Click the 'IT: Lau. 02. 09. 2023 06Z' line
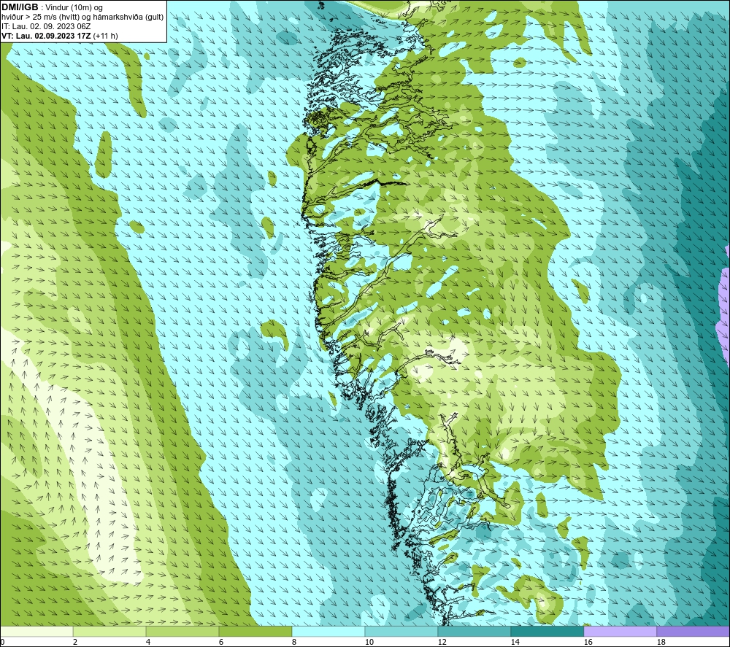Viewport: 730px width, 647px height. click(x=46, y=26)
